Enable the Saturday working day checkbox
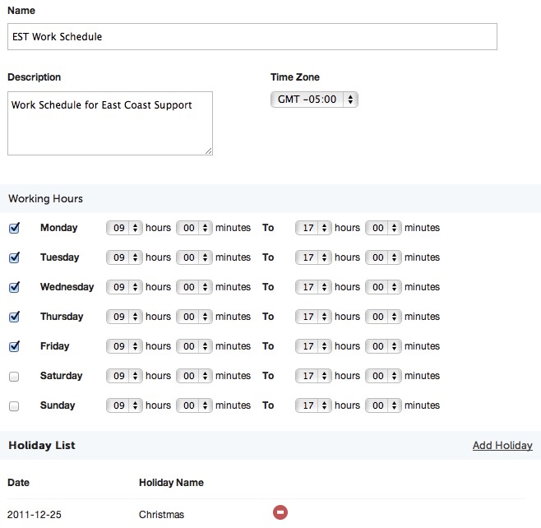Viewport: 541px width, 528px height. pyautogui.click(x=14, y=376)
